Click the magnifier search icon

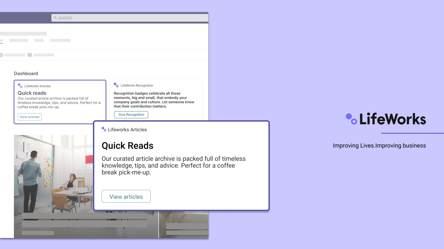[55, 18]
